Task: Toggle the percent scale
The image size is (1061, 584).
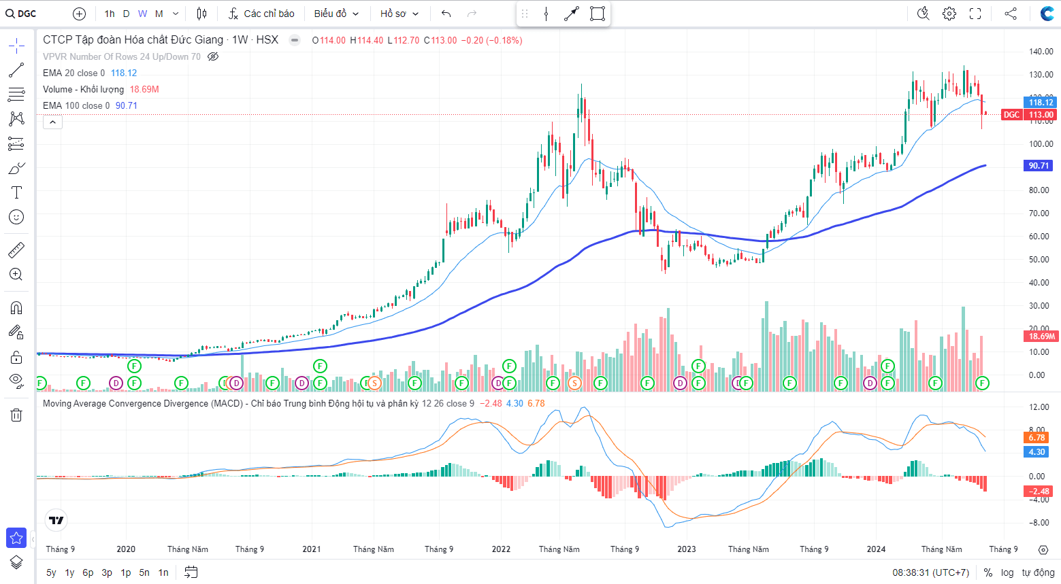Action: point(988,572)
